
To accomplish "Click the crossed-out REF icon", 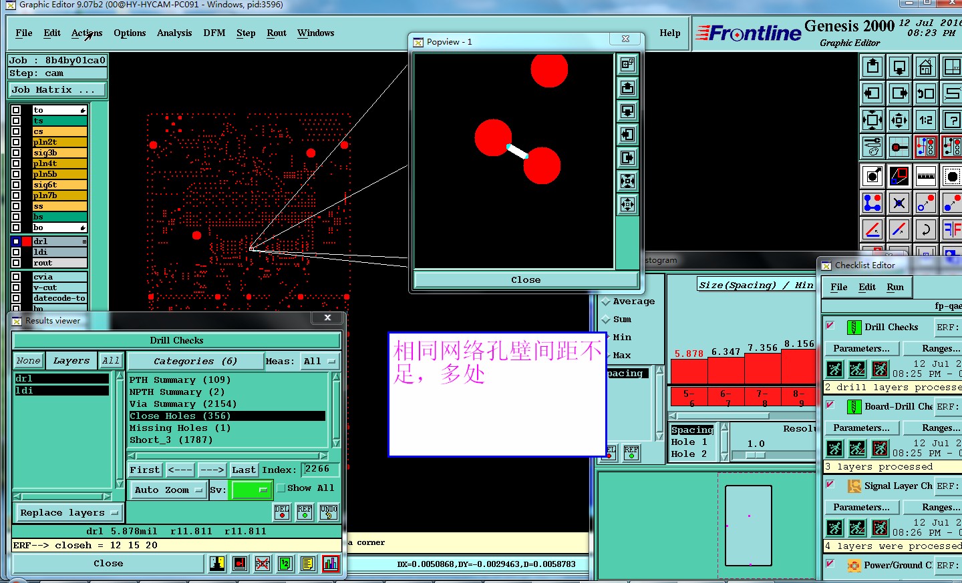I will click(263, 564).
